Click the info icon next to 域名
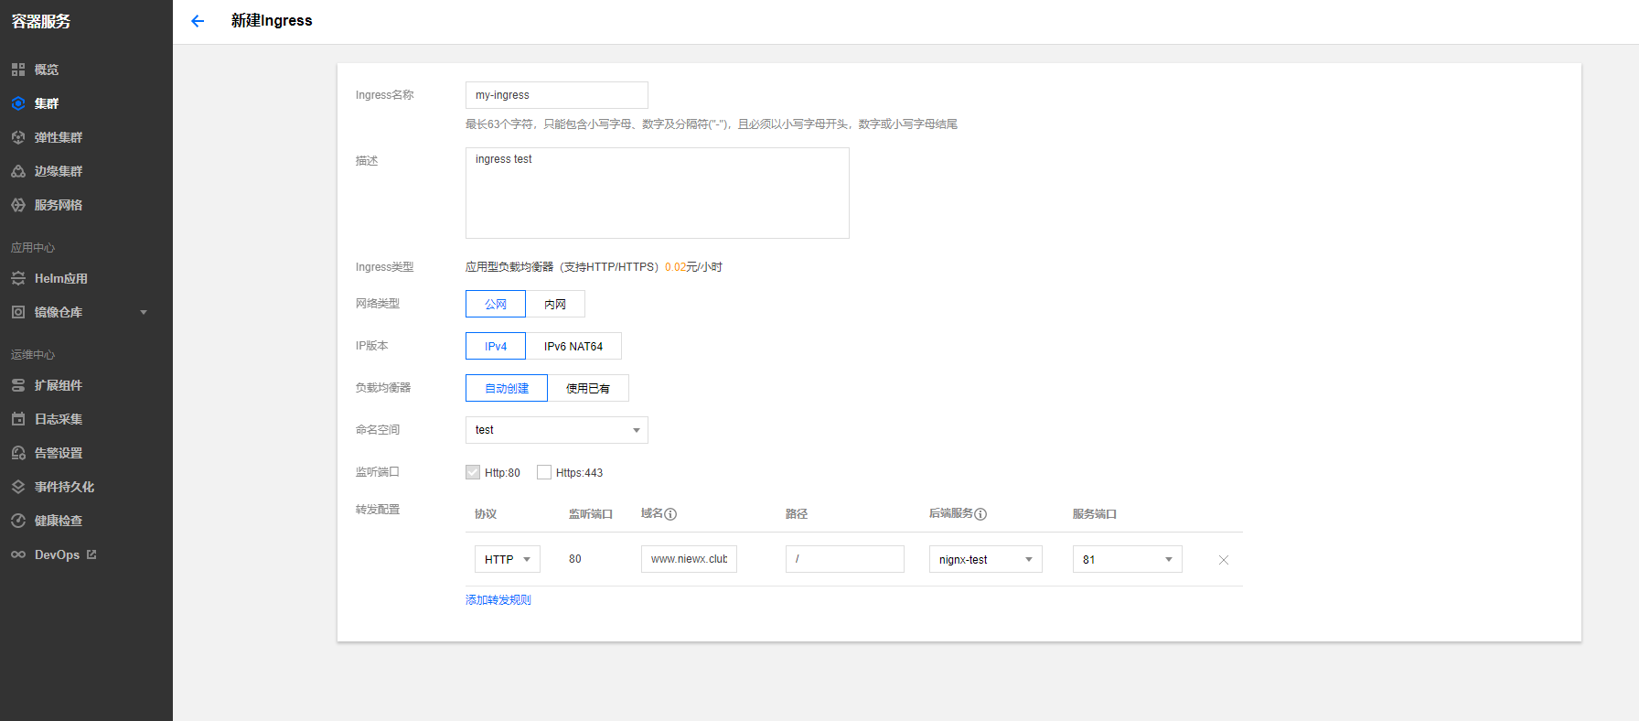 coord(670,514)
